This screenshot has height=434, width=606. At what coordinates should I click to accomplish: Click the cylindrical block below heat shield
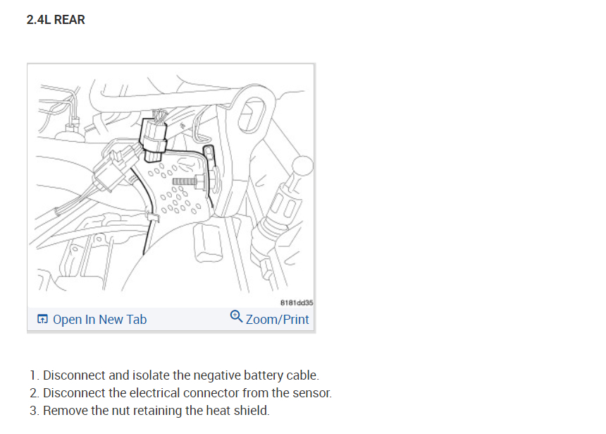click(208, 243)
